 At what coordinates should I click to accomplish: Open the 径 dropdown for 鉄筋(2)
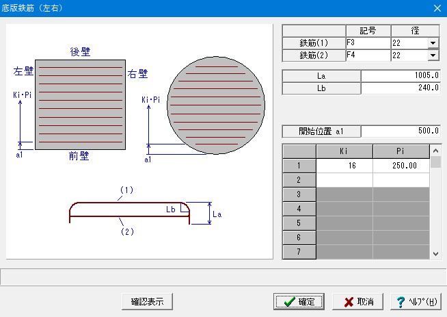pos(433,55)
